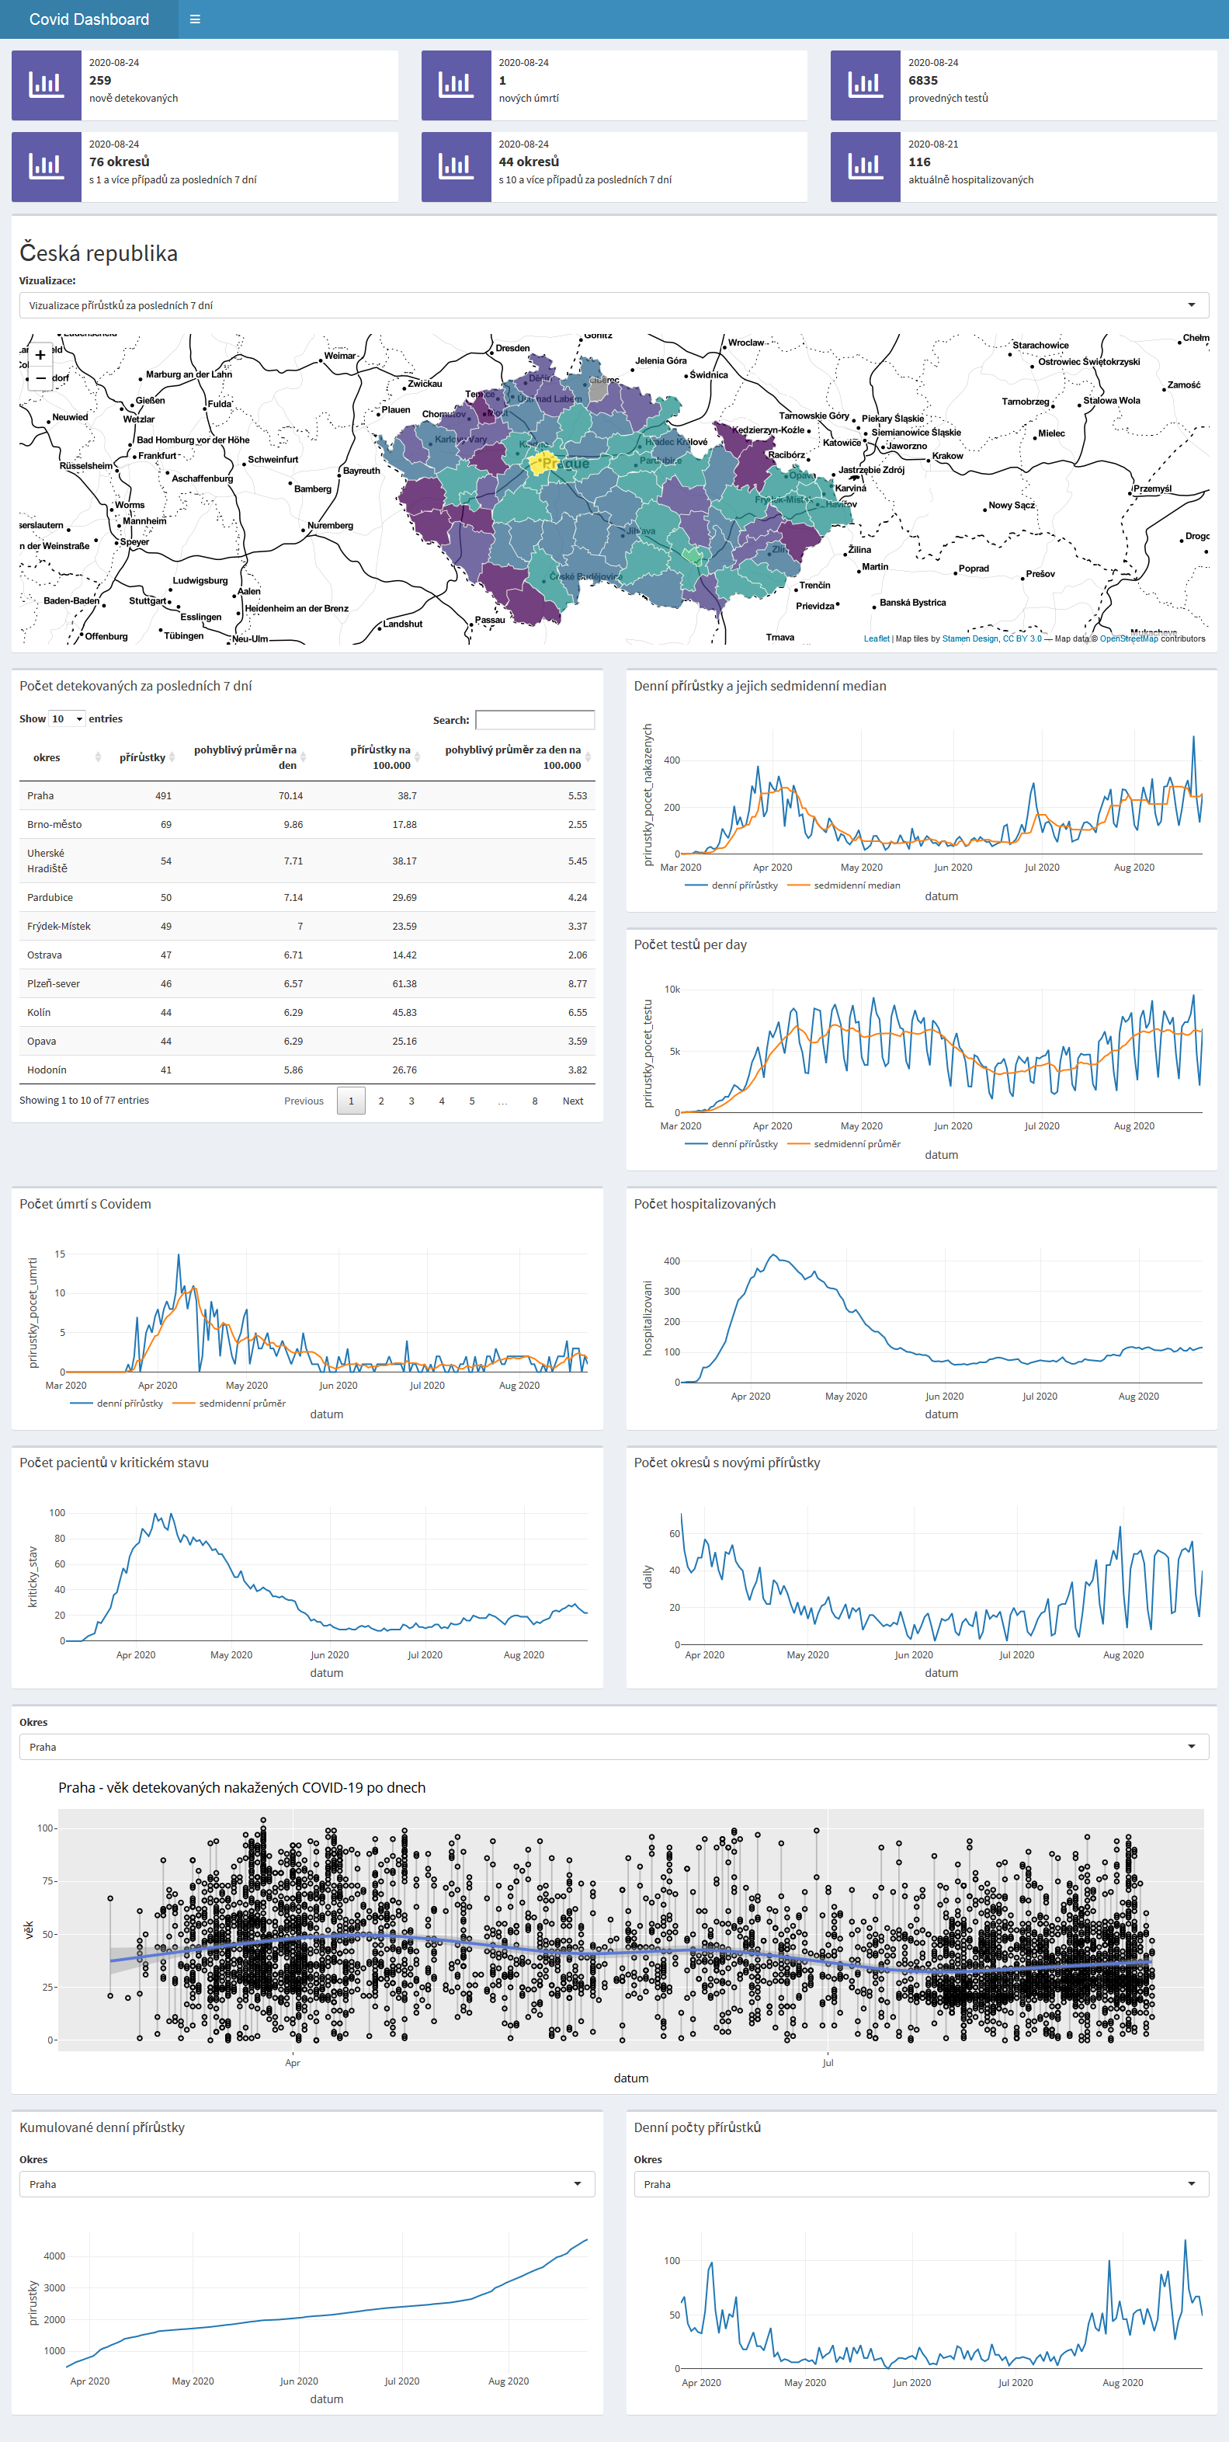This screenshot has height=2442, width=1229.
Task: Select the Opava row
Action: click(x=307, y=1041)
